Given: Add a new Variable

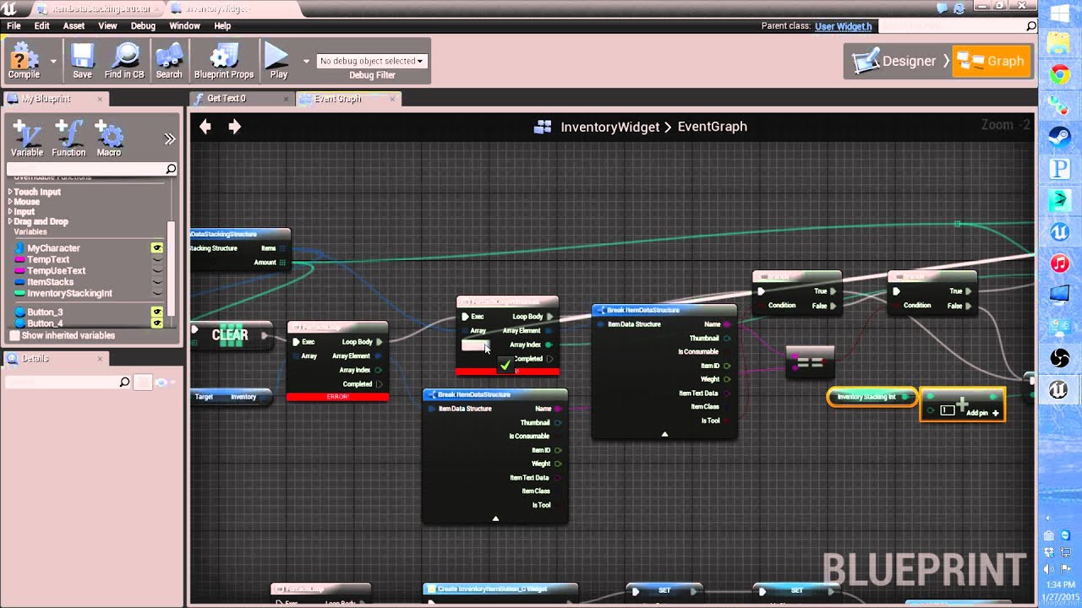Looking at the screenshot, I should coord(26,138).
